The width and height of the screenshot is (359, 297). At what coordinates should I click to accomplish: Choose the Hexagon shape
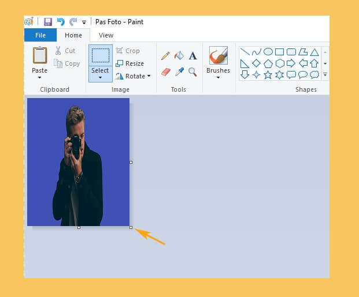tap(280, 63)
